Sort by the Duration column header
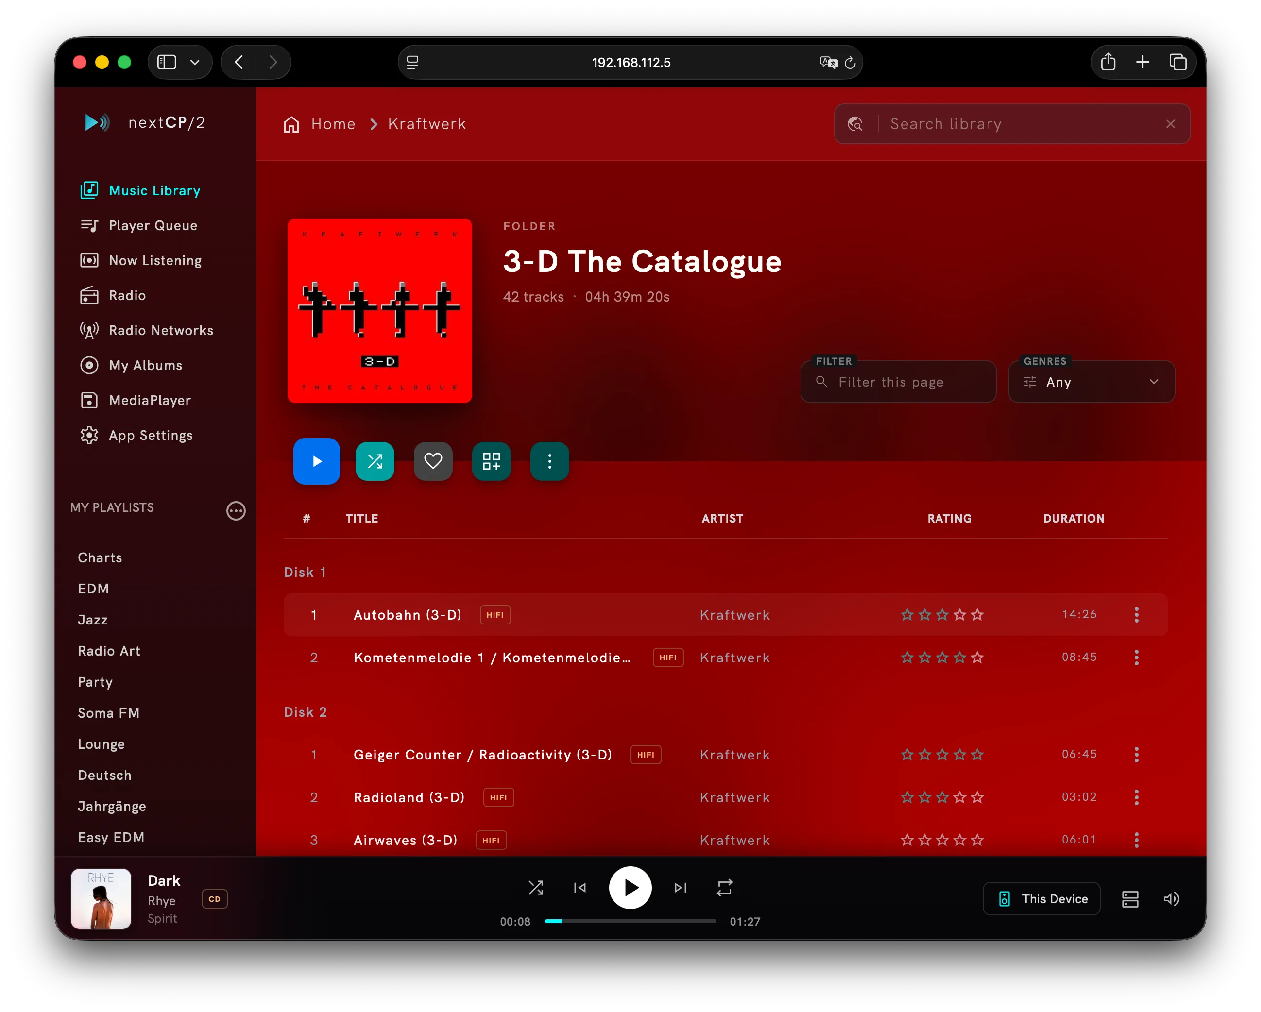Viewport: 1261px width, 1012px height. 1074,518
